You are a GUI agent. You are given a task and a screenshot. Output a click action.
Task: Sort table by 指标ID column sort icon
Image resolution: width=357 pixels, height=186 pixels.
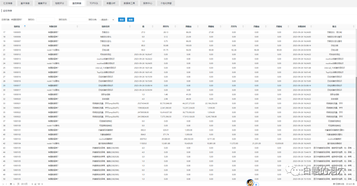click(x=25, y=26)
